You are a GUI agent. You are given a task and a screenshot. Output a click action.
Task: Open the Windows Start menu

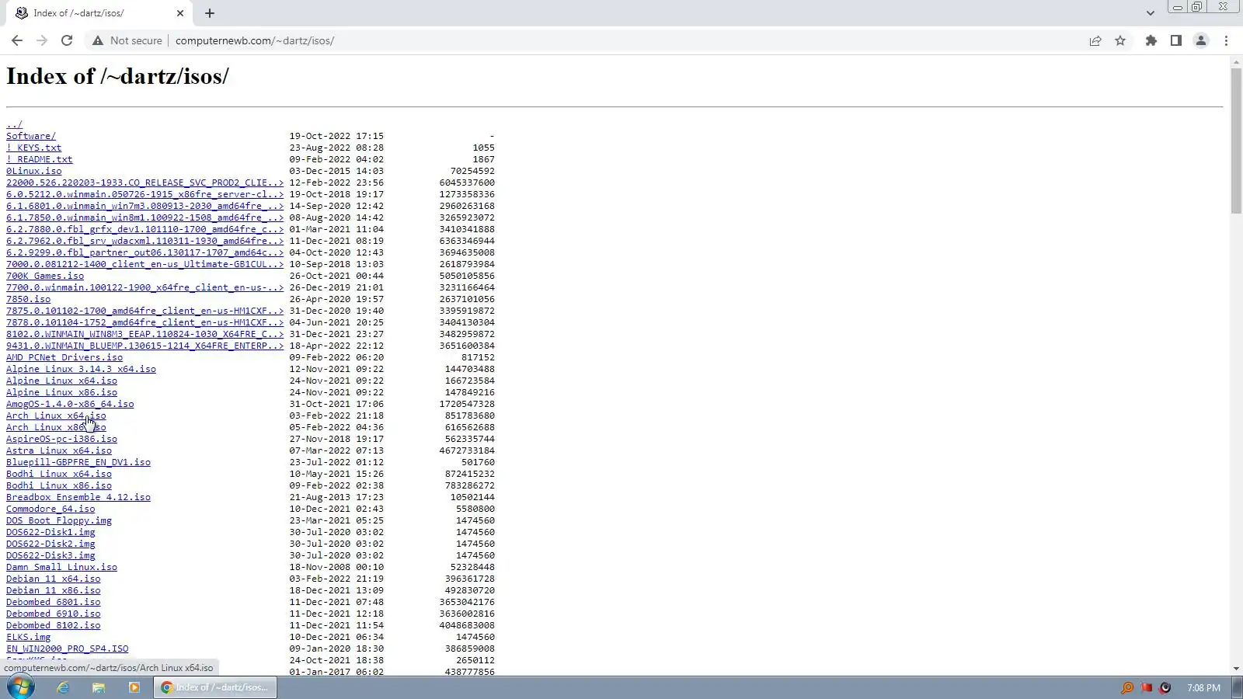(21, 687)
